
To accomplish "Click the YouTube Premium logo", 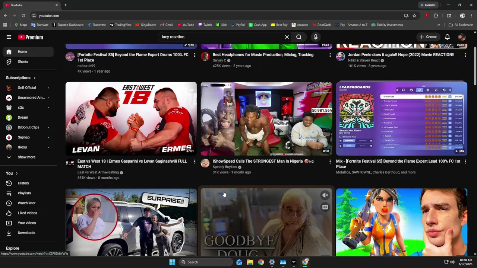I will click(x=31, y=37).
